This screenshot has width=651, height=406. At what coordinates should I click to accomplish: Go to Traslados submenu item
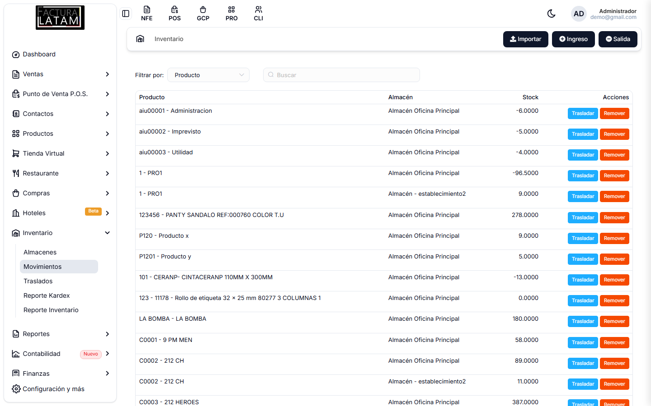59,281
